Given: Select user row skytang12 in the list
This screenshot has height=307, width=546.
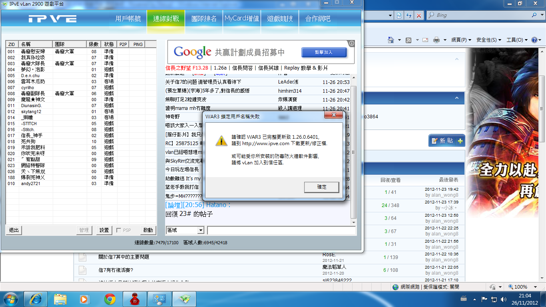Looking at the screenshot, I should pyautogui.click(x=81, y=112).
